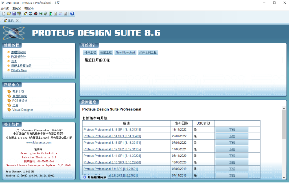Open the www.labcenter.com link
The height and width of the screenshot is (183, 289).
tap(39, 143)
